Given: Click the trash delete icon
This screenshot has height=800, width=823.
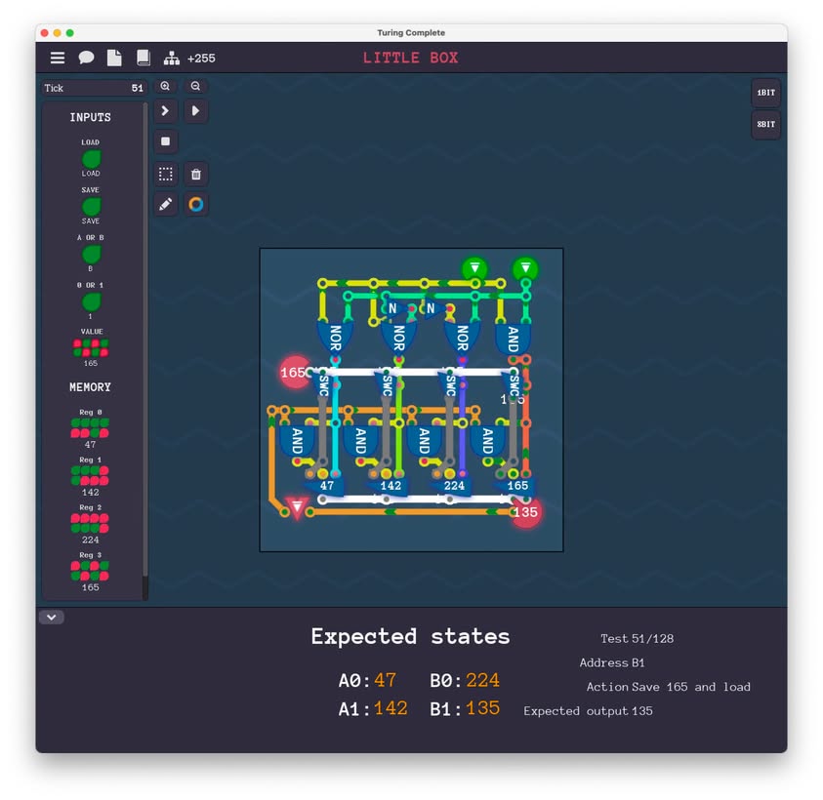Looking at the screenshot, I should [x=195, y=175].
